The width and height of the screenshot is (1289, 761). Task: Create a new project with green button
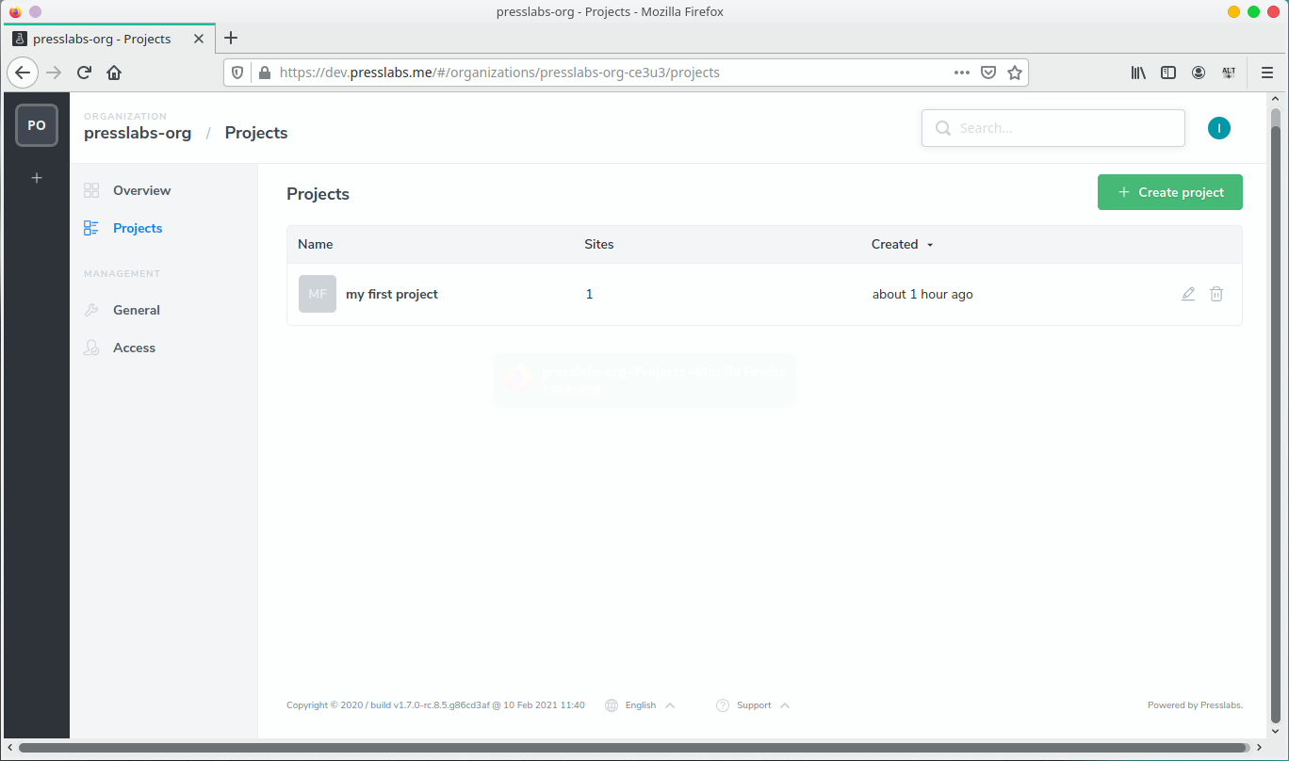[1170, 192]
